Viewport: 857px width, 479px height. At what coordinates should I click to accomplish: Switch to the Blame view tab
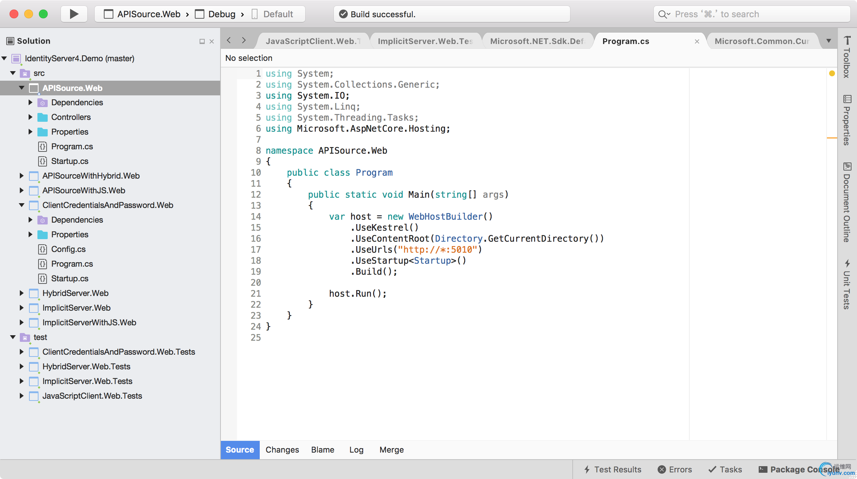click(322, 450)
